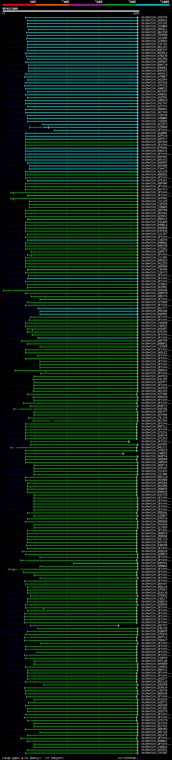Select hit UniRef100_P42747

(154, 104)
